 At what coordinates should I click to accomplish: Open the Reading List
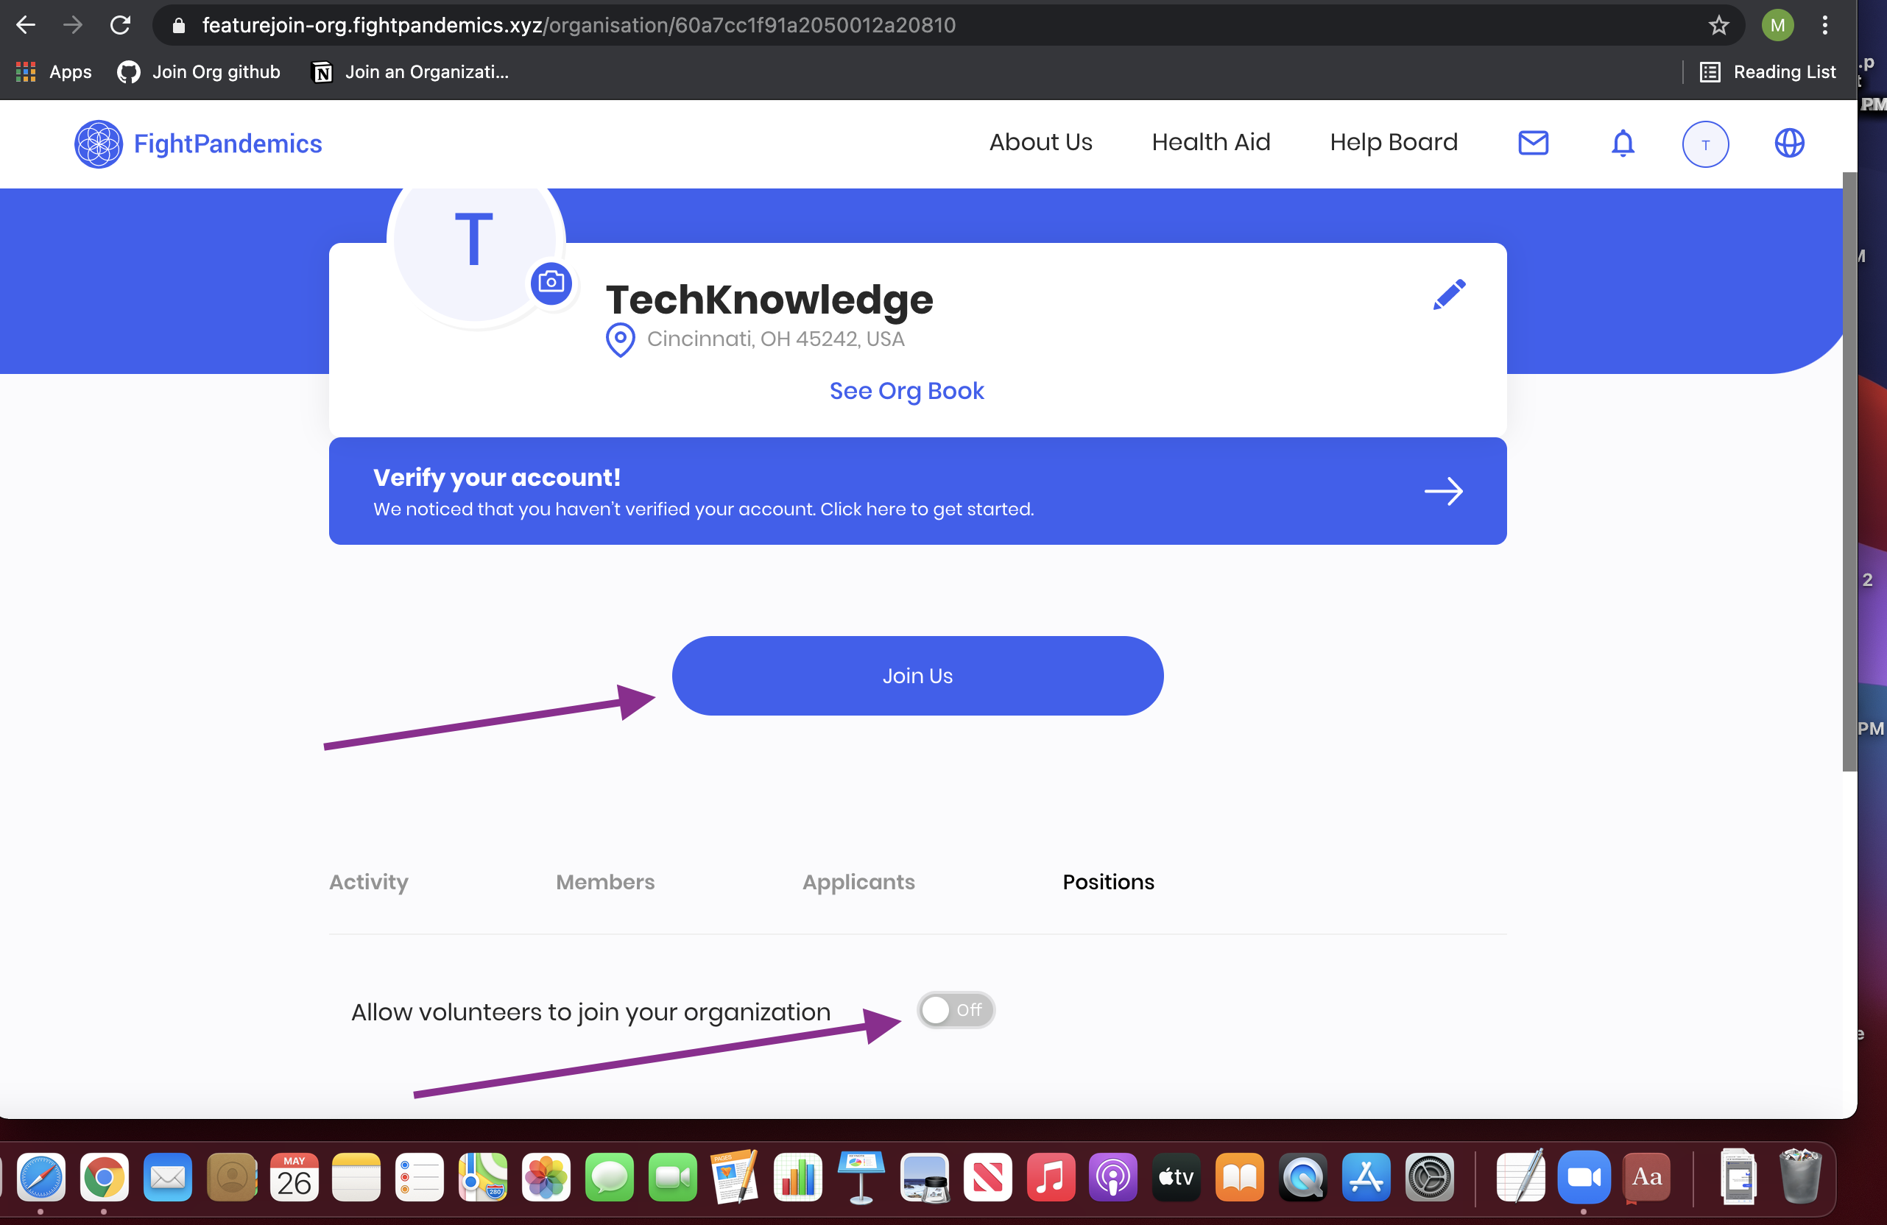point(1767,72)
